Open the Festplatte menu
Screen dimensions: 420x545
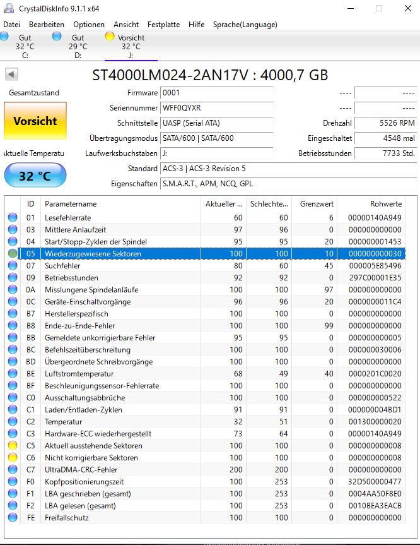(163, 25)
